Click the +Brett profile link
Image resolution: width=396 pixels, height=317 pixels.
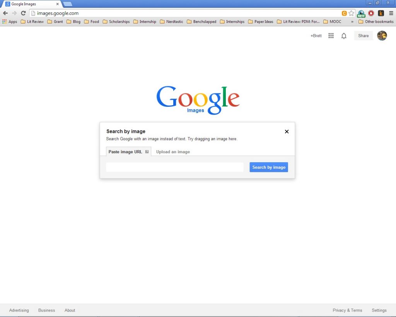pos(316,36)
